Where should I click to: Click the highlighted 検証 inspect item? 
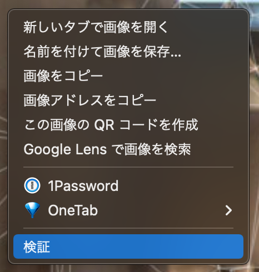(x=128, y=246)
